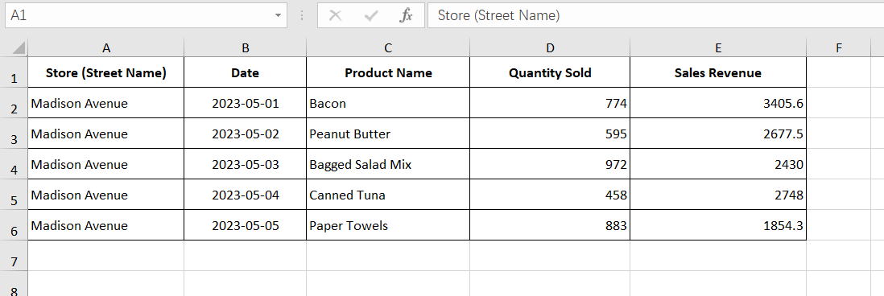Expand the Name Box dropdown arrow
This screenshot has width=884, height=296.
278,15
